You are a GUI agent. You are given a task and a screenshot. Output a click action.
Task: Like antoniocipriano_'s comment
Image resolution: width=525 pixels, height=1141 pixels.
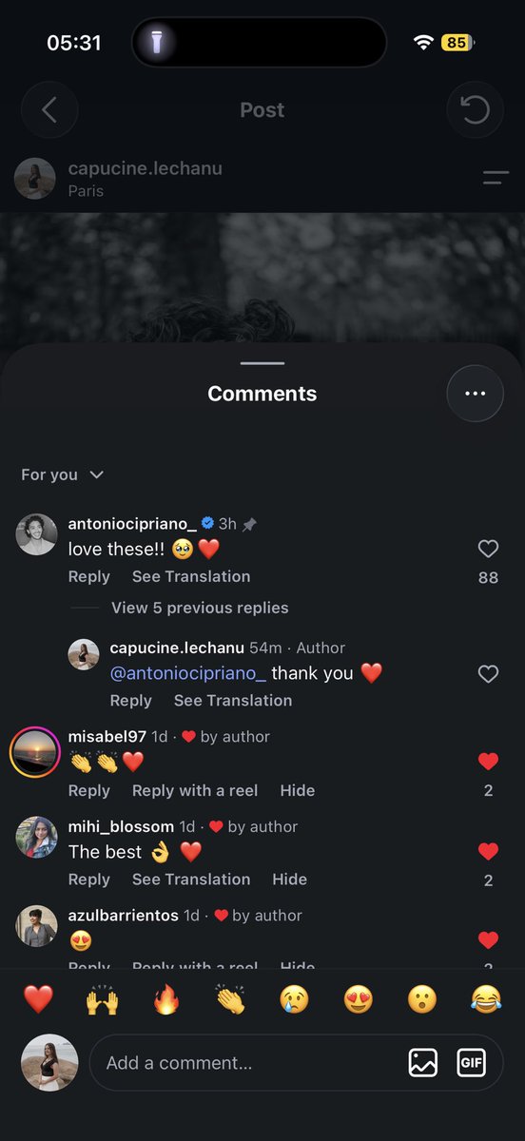(488, 549)
